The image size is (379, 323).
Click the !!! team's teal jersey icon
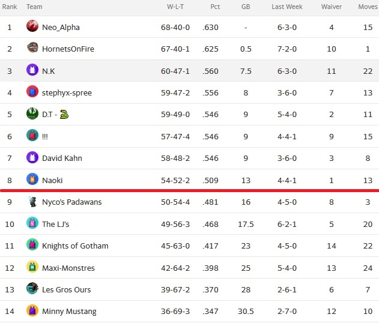tap(32, 135)
